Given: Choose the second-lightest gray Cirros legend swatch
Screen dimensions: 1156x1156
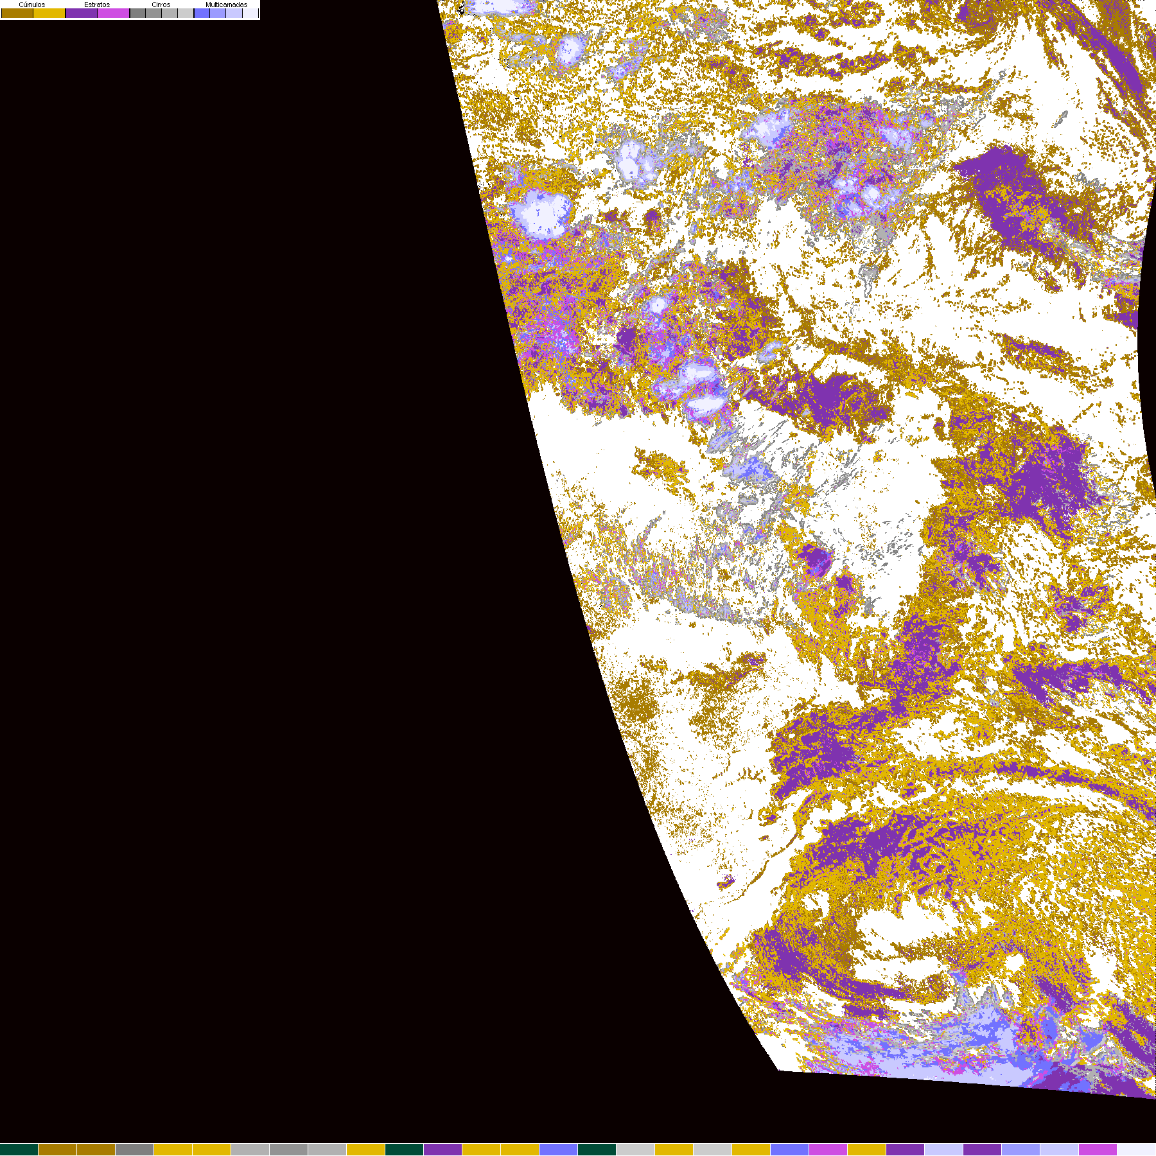Looking at the screenshot, I should click(x=170, y=13).
